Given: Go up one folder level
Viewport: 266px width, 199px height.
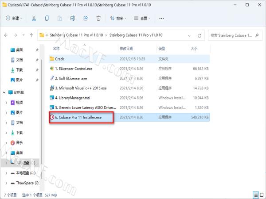Looking at the screenshot, I should [x=31, y=35].
